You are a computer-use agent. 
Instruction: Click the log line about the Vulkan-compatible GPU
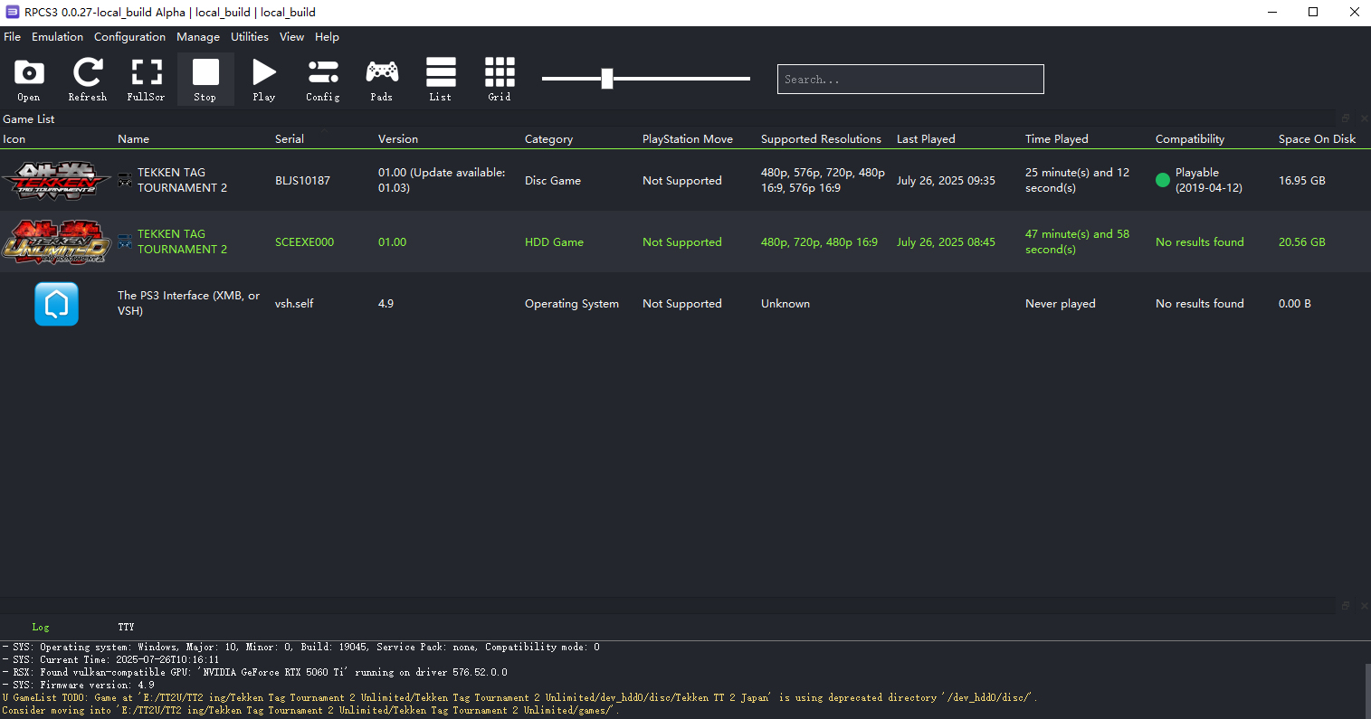254,672
